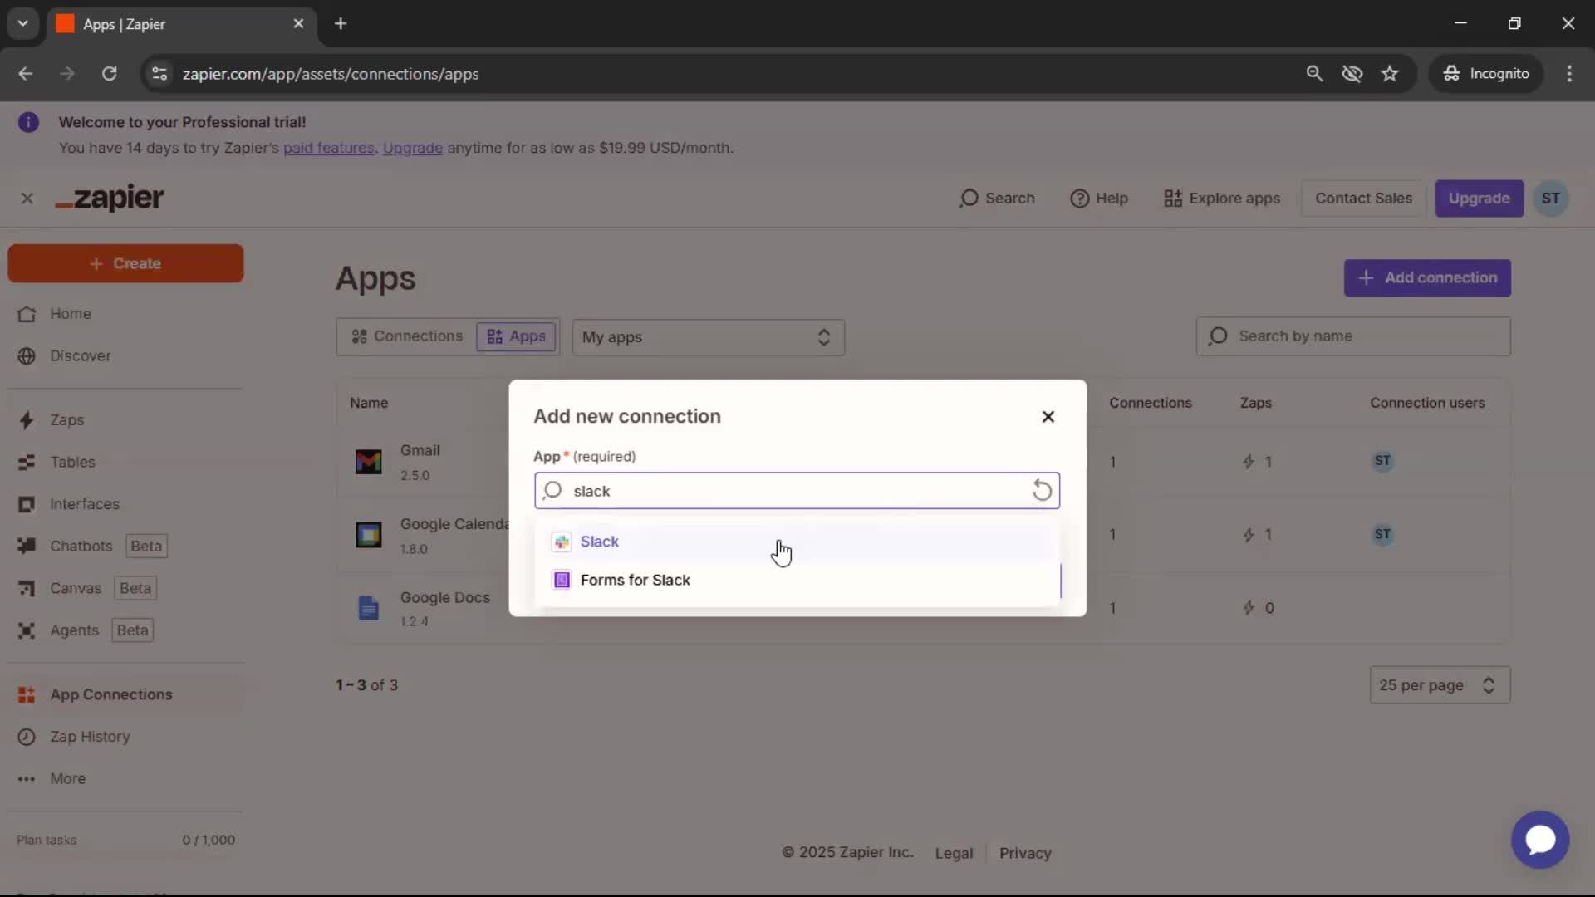Click the Search by name field
The image size is (1595, 897).
point(1353,336)
